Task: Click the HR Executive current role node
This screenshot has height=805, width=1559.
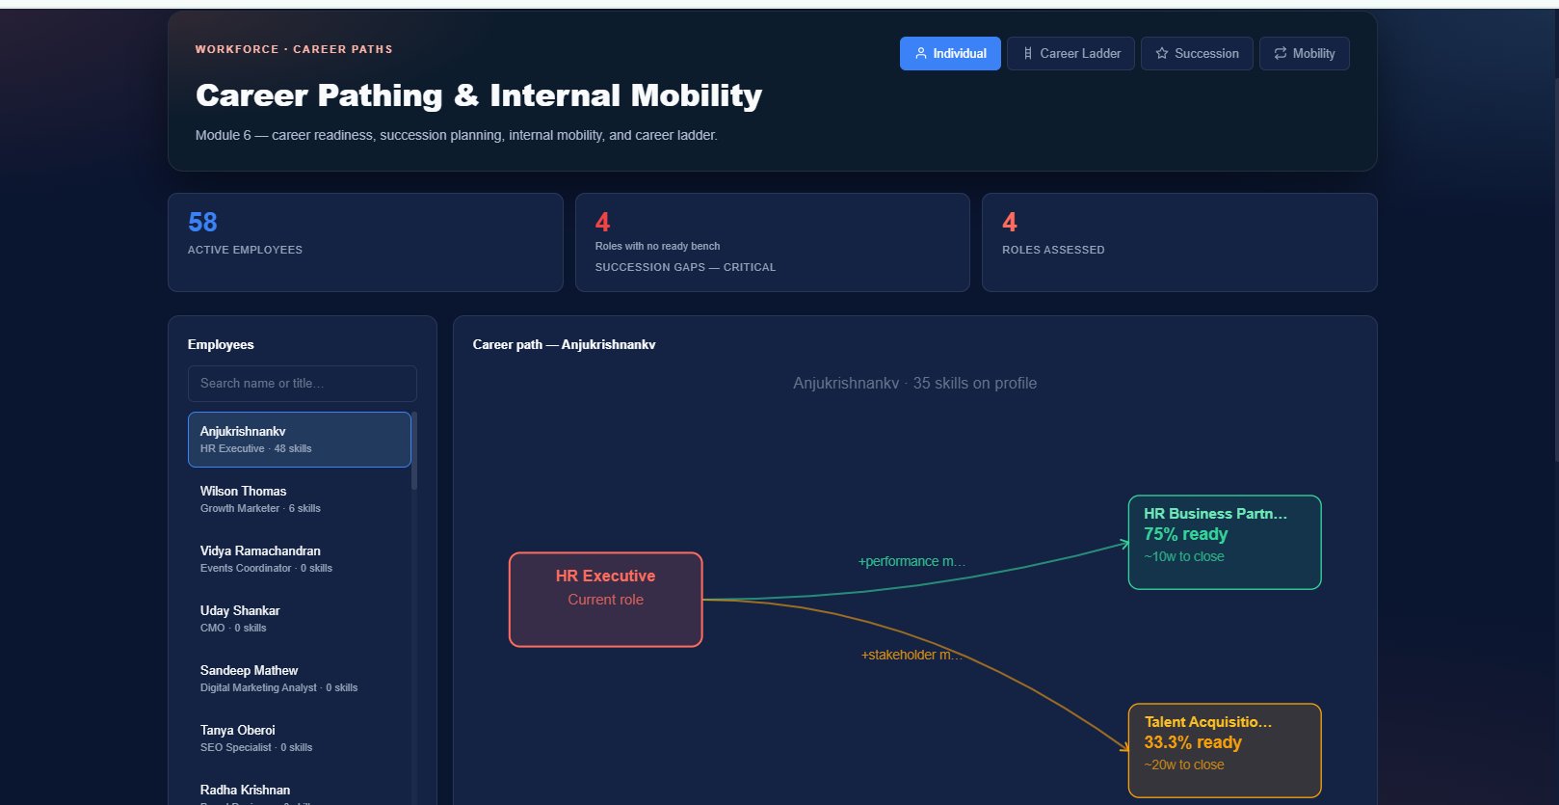Action: pos(606,600)
